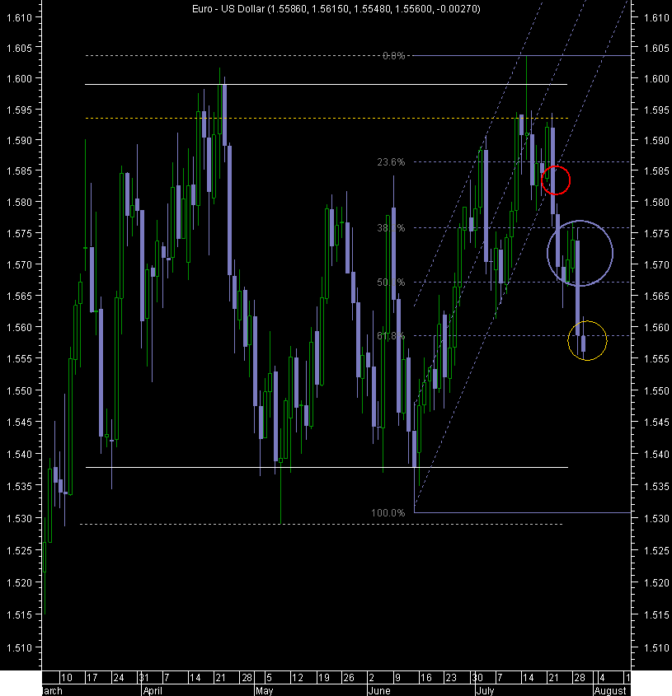Select the May month label
Image resolution: width=672 pixels, height=696 pixels.
click(265, 691)
